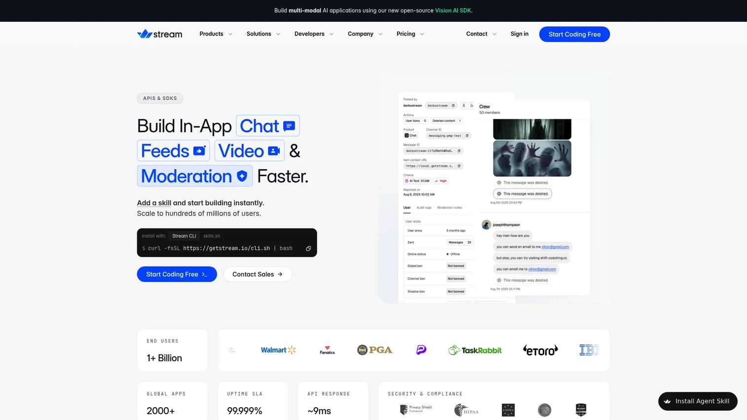The height and width of the screenshot is (420, 747).
Task: Click the HIPAA compliance badge
Action: pos(466,410)
